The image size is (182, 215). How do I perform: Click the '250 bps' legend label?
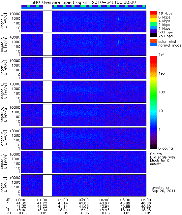166,36
